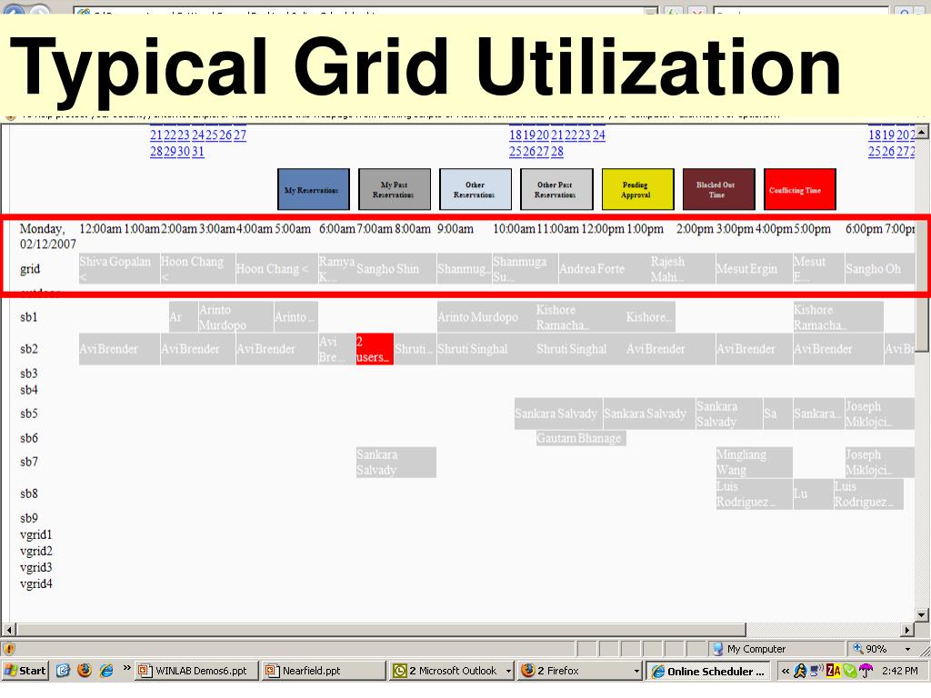The height and width of the screenshot is (698, 931).
Task: Switch to WINLAB Demos6.ppt taskbar button
Action: (196, 671)
